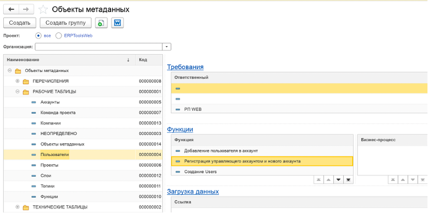This screenshot has width=428, height=213.
Task: Click the Word export toolbar icon
Action: tap(117, 23)
